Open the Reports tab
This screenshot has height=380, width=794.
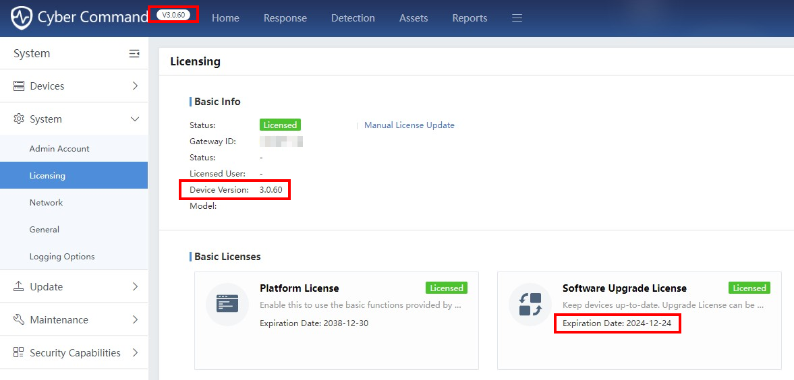click(470, 18)
